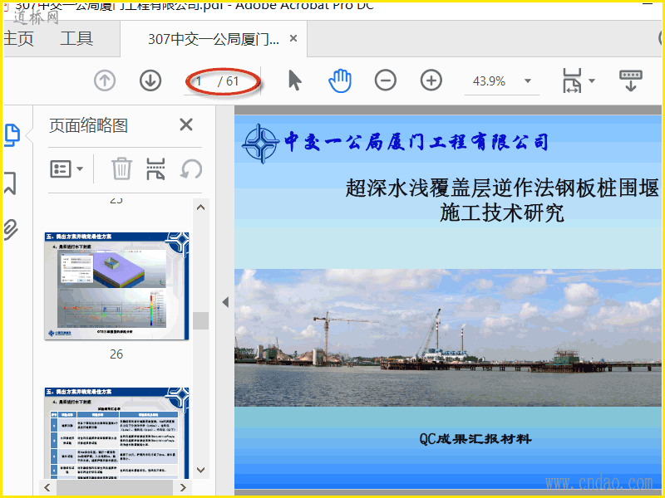The width and height of the screenshot is (665, 498).
Task: Close the 307中交一公局厦门 document tab
Action: tap(293, 38)
